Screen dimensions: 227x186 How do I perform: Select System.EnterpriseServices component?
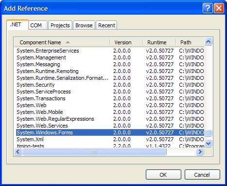110,51
